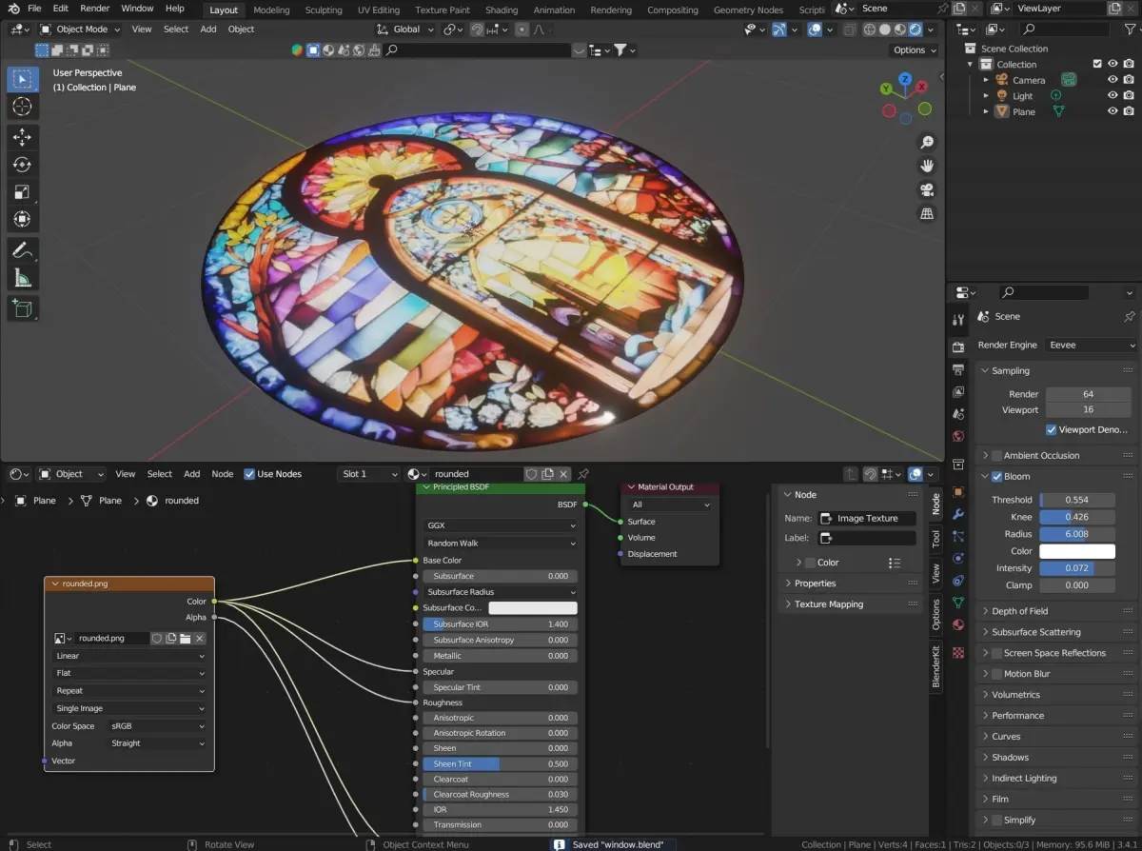Click the node Name field Image Texture
Viewport: 1142px width, 851px height.
tap(867, 519)
